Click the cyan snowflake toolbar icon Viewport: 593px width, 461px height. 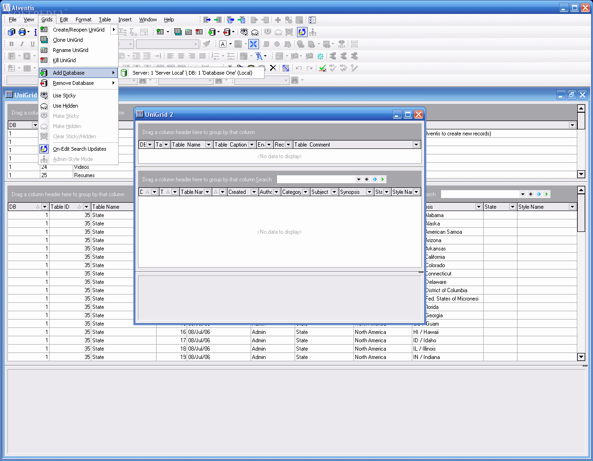coord(321,56)
